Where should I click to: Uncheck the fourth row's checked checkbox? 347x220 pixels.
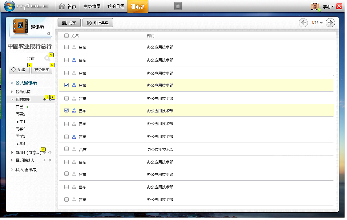tap(67, 85)
